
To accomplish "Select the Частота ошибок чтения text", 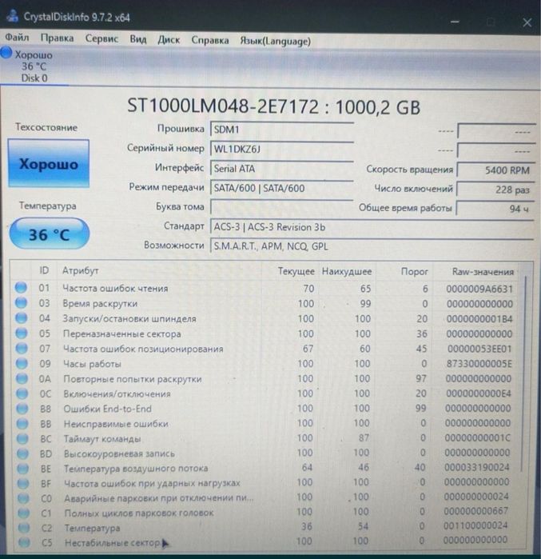I will 115,288.
